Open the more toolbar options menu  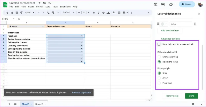click(x=132, y=13)
